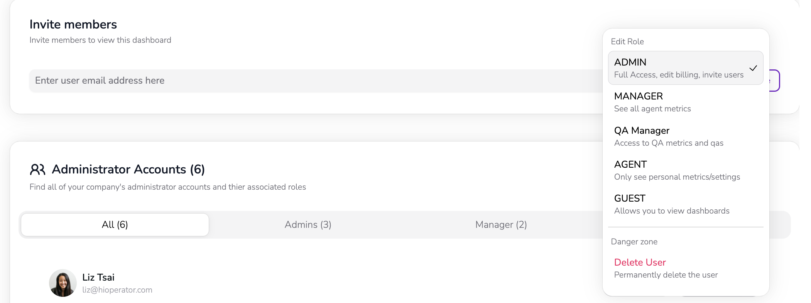Show the Manager (2) tab
This screenshot has height=303, width=811.
pyautogui.click(x=501, y=225)
